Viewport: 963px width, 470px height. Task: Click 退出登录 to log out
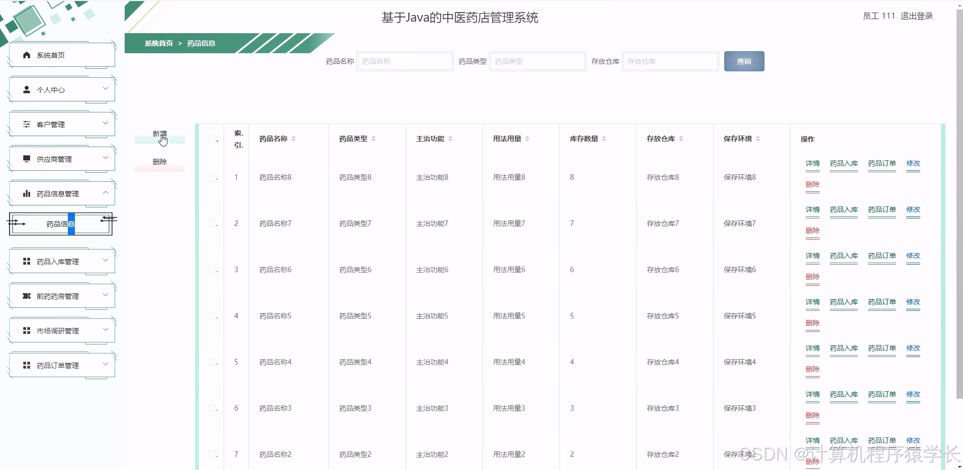click(x=916, y=16)
